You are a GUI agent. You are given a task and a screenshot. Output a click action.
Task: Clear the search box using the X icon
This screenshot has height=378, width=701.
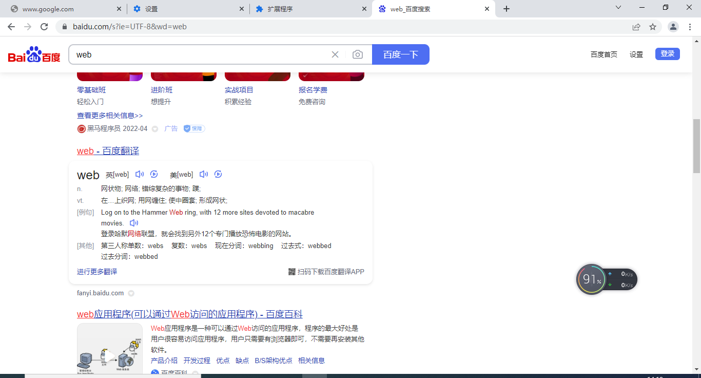coord(335,54)
